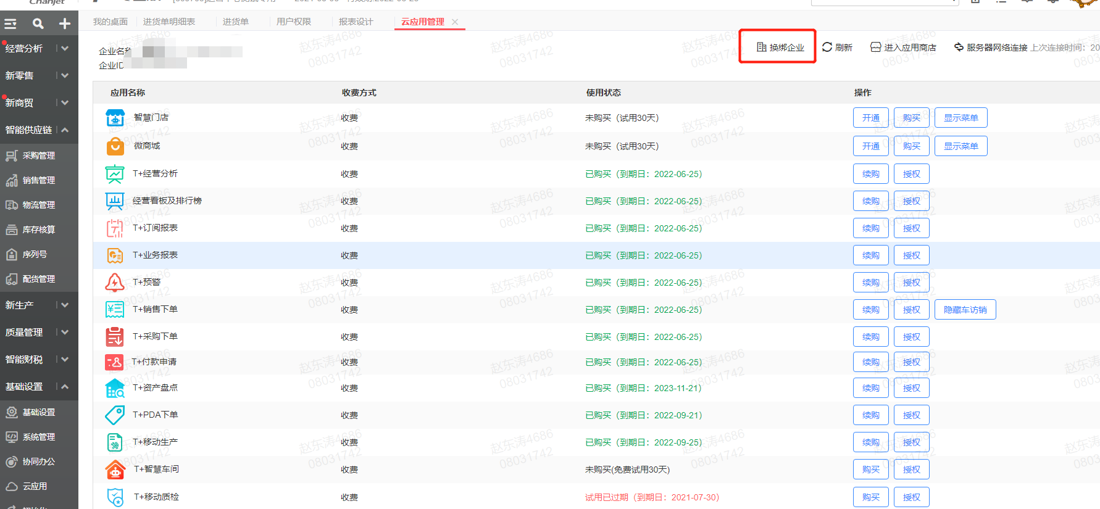This screenshot has width=1100, height=509.
Task: Switch to the 进货单 tab
Action: [x=236, y=22]
